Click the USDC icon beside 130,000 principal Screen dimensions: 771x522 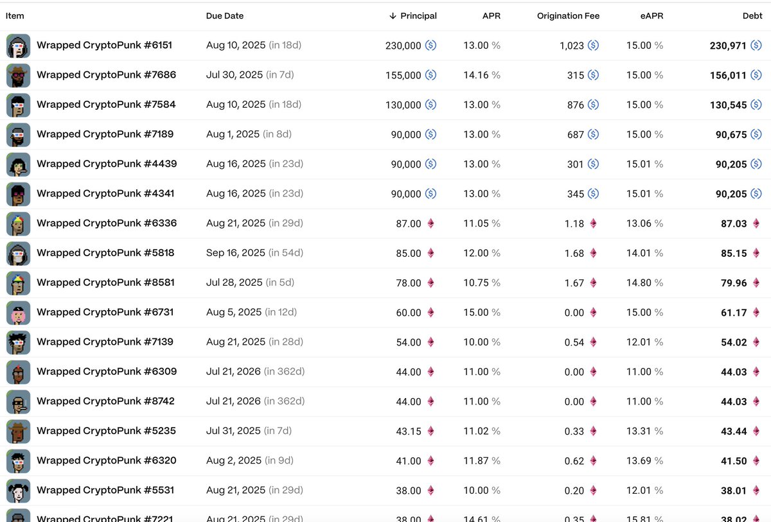tap(431, 105)
